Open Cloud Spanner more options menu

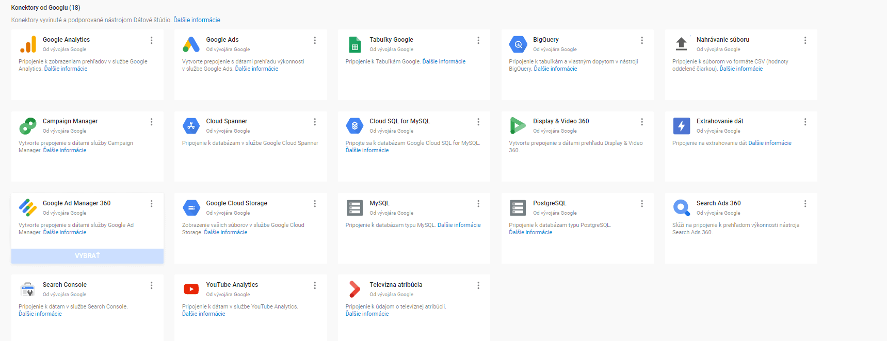tap(315, 122)
